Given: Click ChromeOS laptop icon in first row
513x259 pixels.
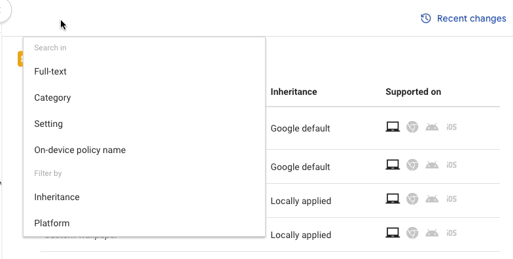Looking at the screenshot, I should [x=393, y=127].
